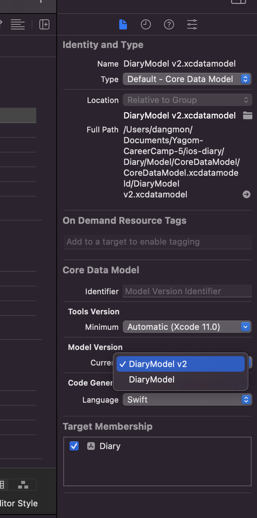This screenshot has height=518, width=257.
Task: Click the Identity and Type heading
Action: point(103,45)
